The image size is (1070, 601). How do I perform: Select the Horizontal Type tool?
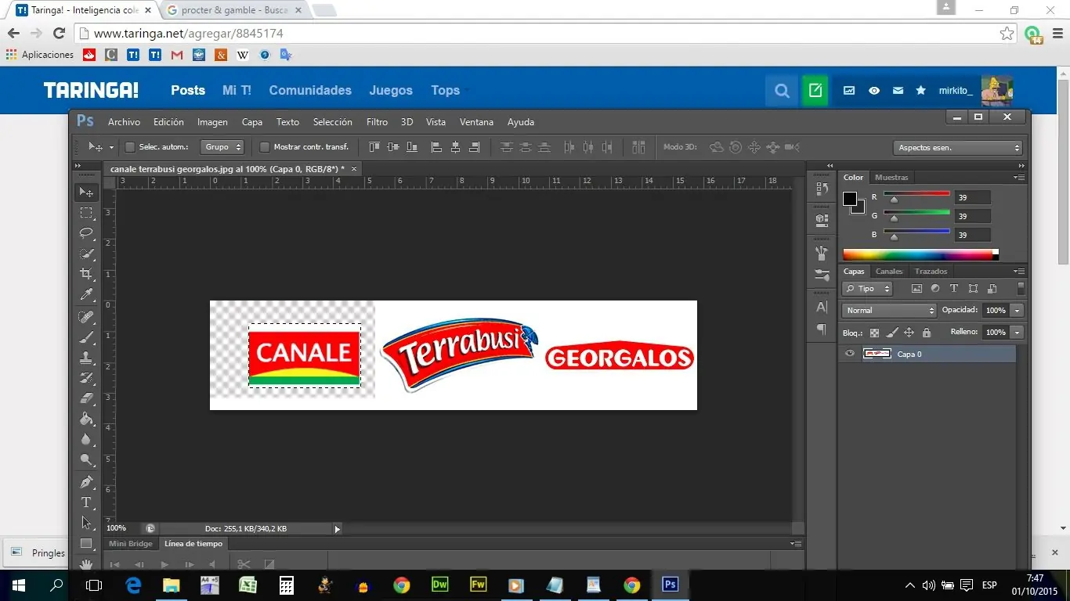point(86,502)
